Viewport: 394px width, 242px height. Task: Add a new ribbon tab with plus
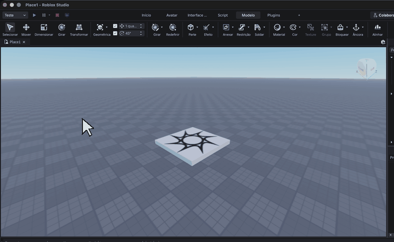pos(299,15)
